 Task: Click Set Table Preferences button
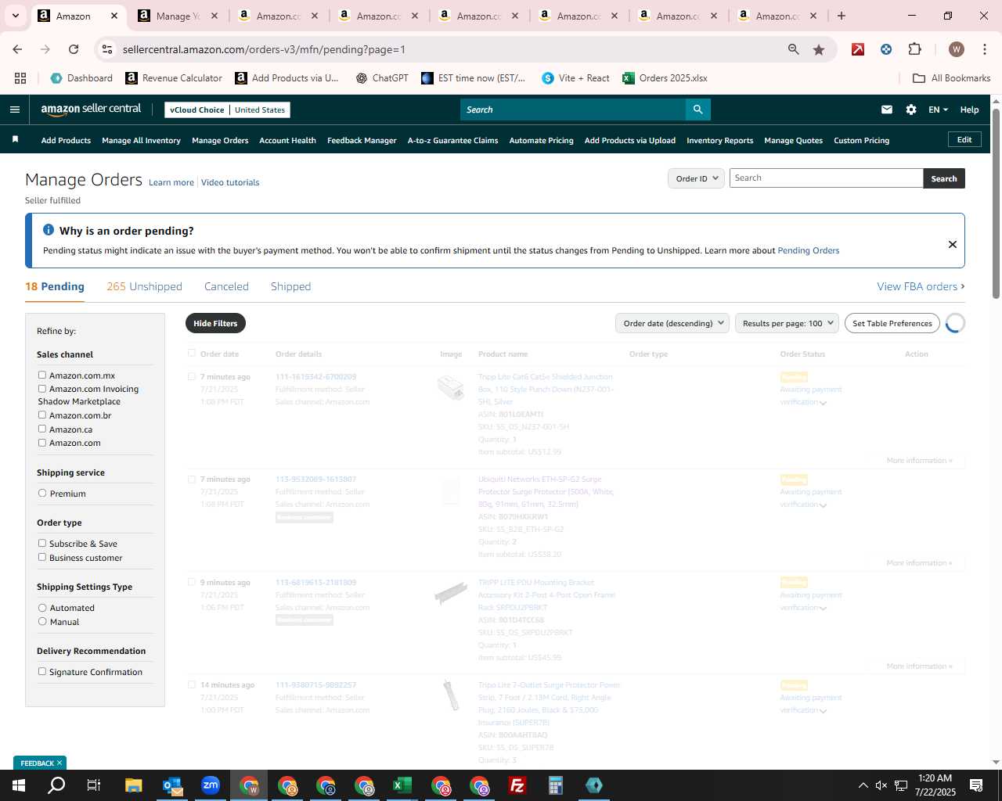[x=892, y=323]
